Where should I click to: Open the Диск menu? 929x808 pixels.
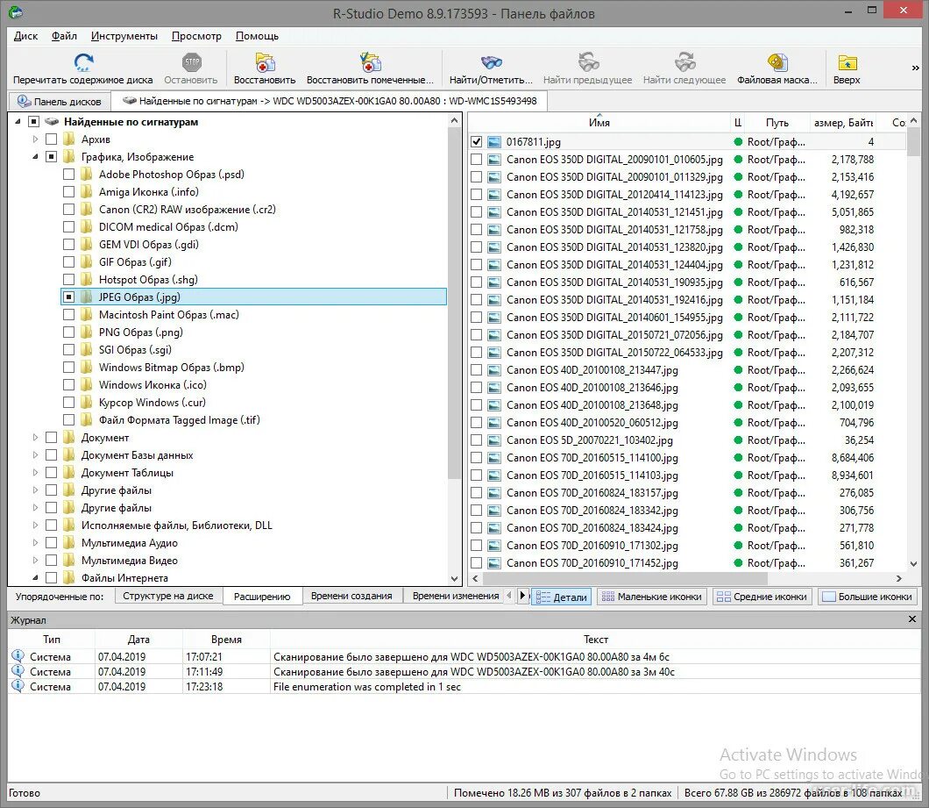(25, 36)
